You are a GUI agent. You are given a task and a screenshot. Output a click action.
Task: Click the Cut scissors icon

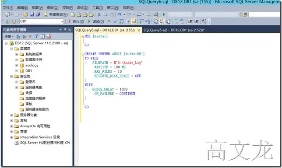click(x=99, y=14)
